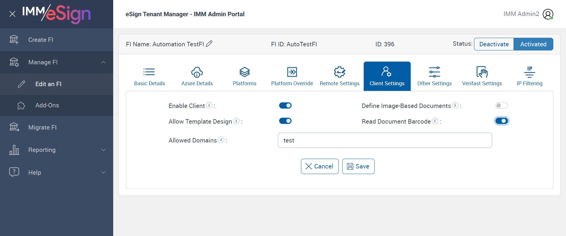Toggle the Define Image-Based Documents switch
Image resolution: width=566 pixels, height=236 pixels.
tap(501, 106)
